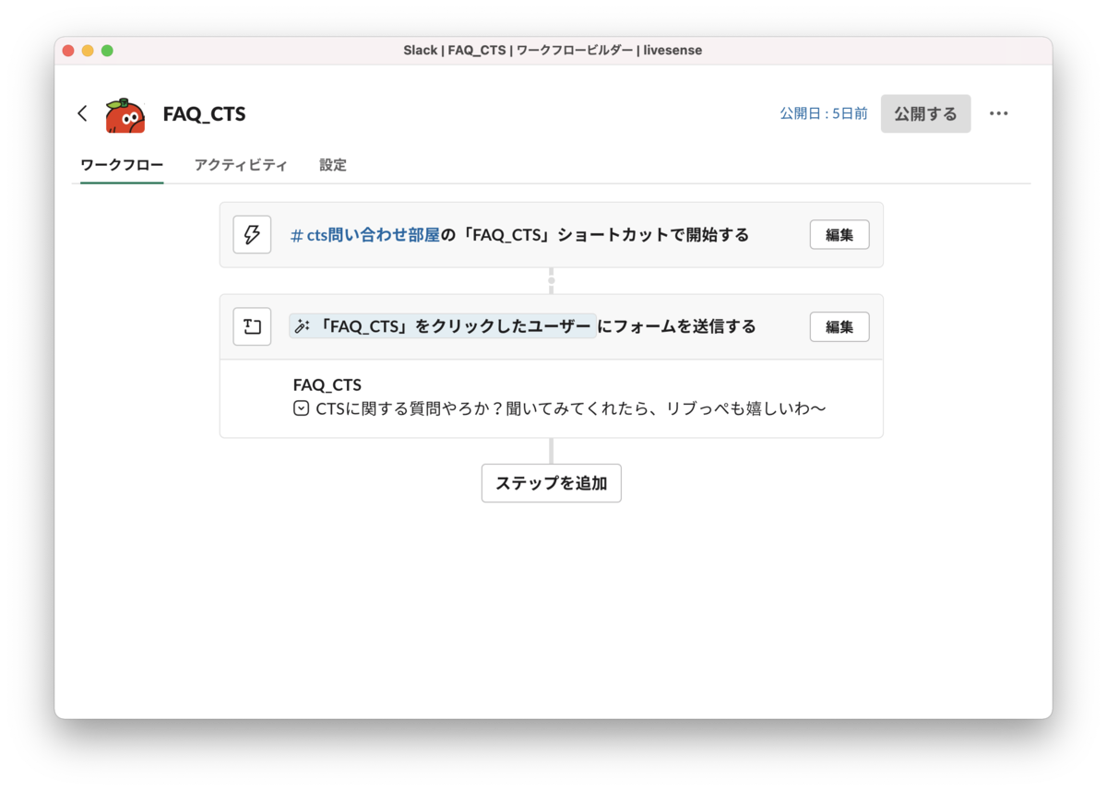Click the form step icon
This screenshot has height=791, width=1107.
[x=252, y=326]
